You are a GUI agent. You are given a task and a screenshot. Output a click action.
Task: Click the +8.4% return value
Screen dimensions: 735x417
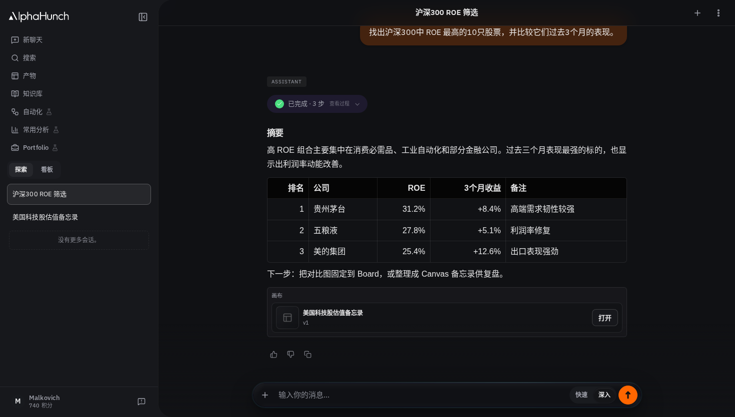pos(489,209)
